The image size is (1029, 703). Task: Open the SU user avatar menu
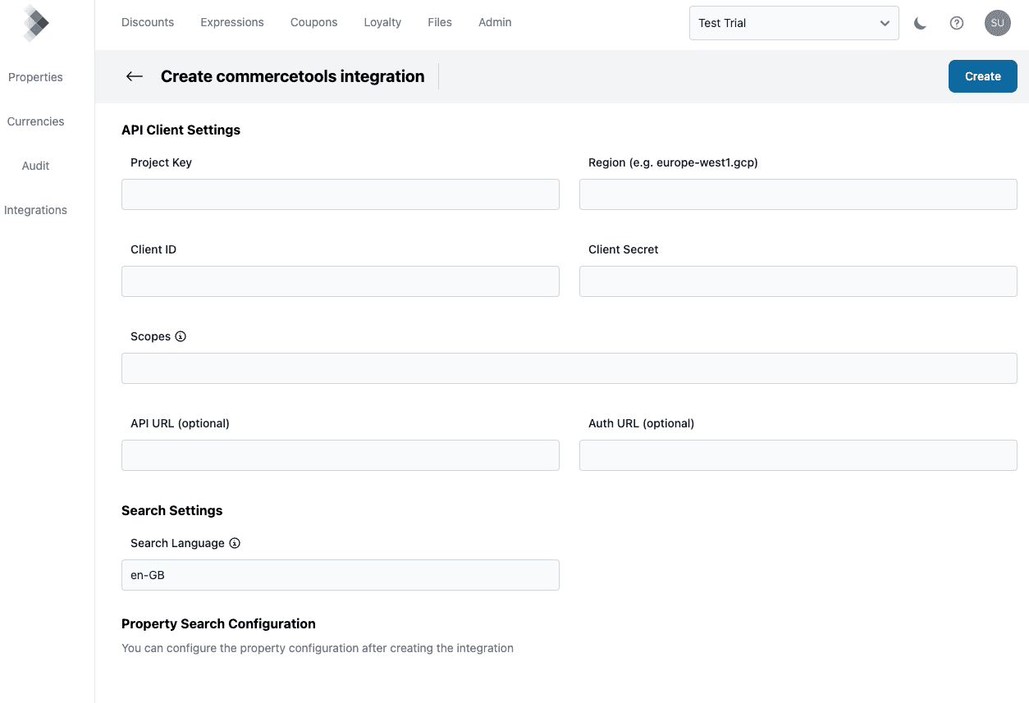point(998,23)
